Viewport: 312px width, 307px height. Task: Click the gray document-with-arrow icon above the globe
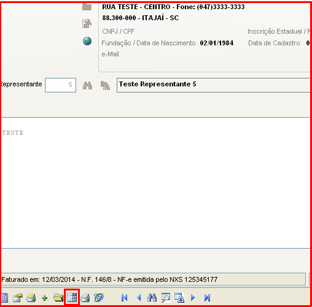pyautogui.click(x=87, y=24)
